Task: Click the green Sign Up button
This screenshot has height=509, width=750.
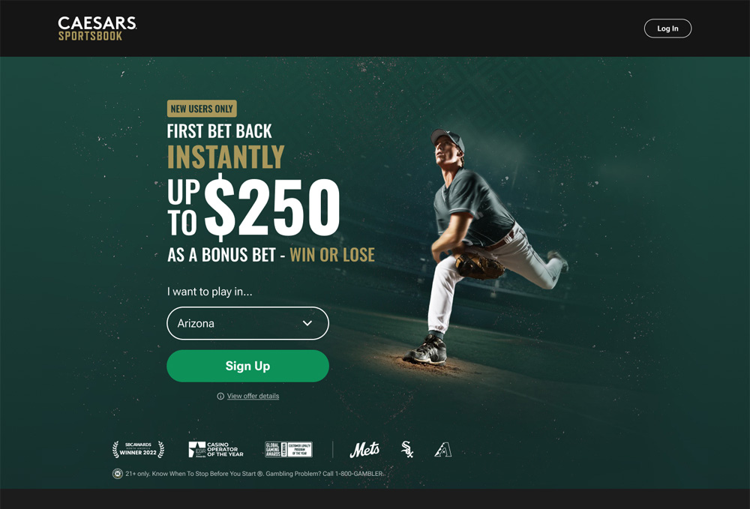Action: coord(247,366)
